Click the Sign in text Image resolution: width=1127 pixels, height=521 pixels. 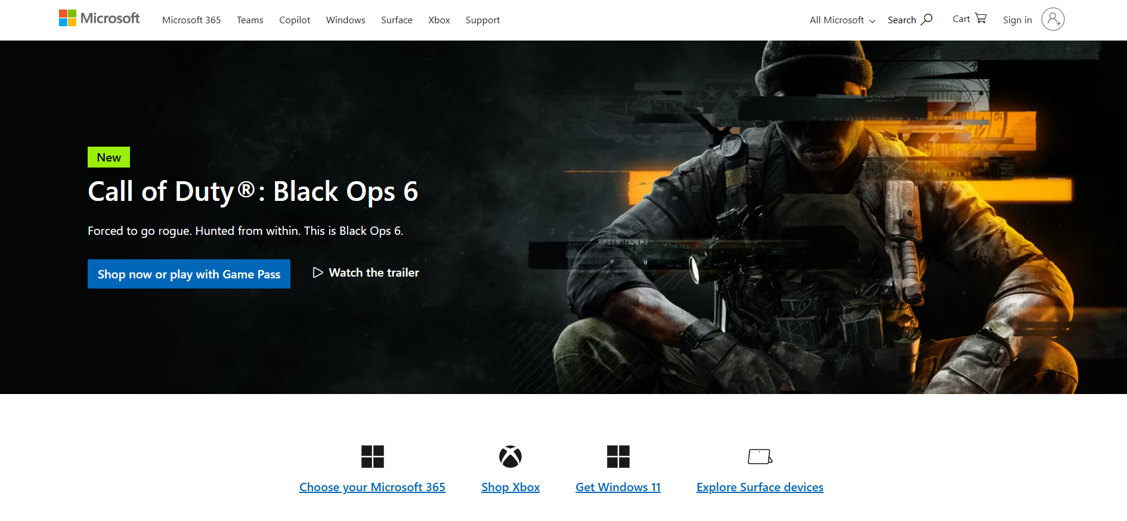point(1017,20)
